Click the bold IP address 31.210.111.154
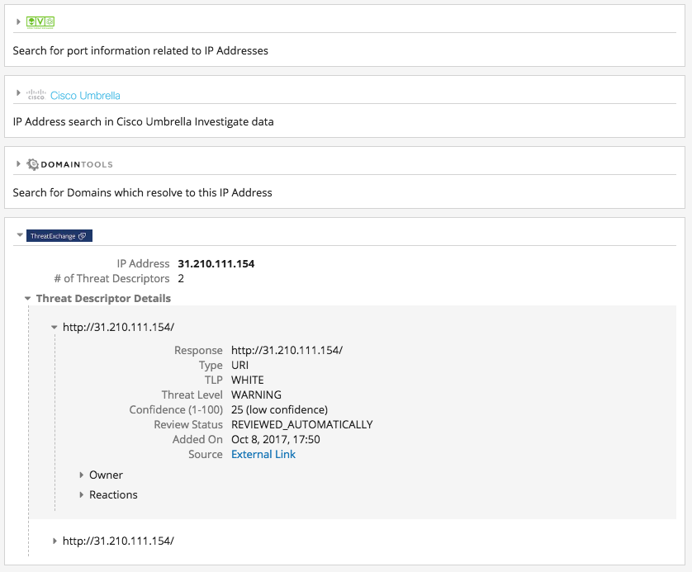692x572 pixels. (216, 264)
